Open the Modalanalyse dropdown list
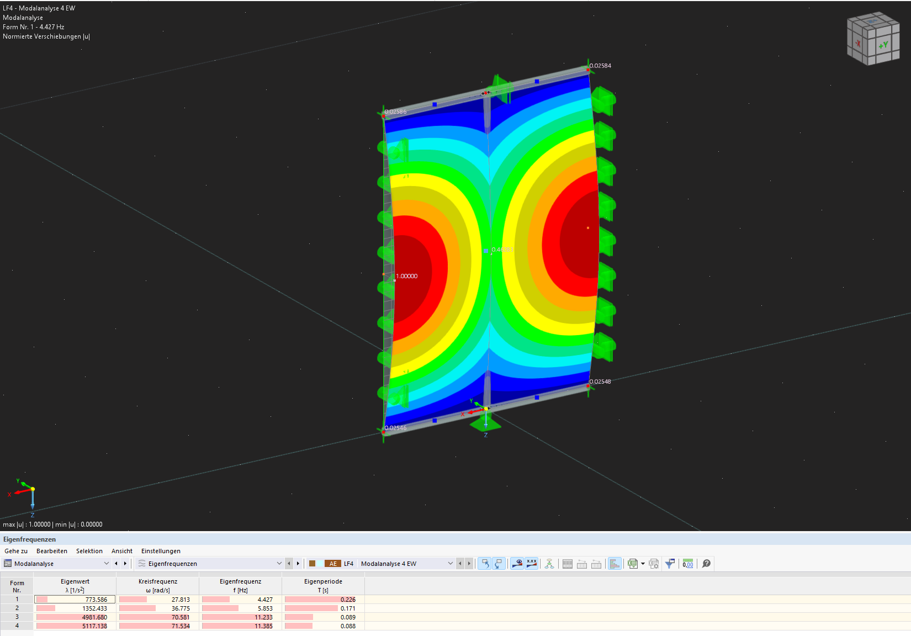This screenshot has height=636, width=911. point(107,564)
